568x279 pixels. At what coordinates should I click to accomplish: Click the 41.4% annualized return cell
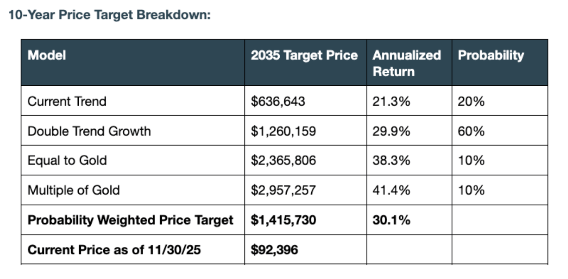click(392, 190)
